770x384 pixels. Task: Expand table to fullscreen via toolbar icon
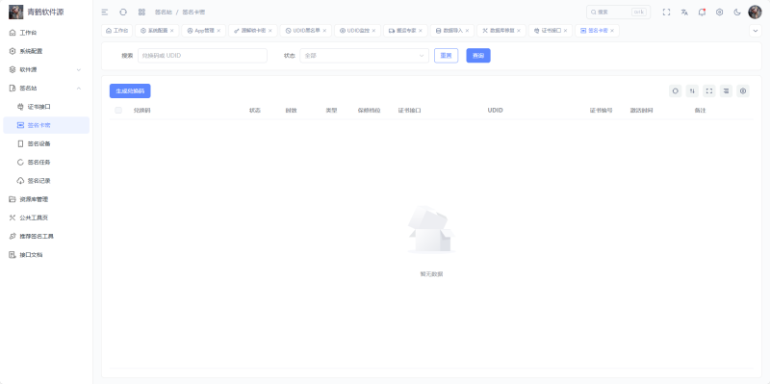(709, 90)
